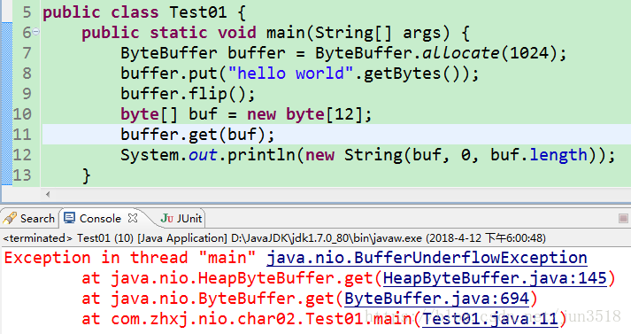Select the Console tab

click(100, 218)
